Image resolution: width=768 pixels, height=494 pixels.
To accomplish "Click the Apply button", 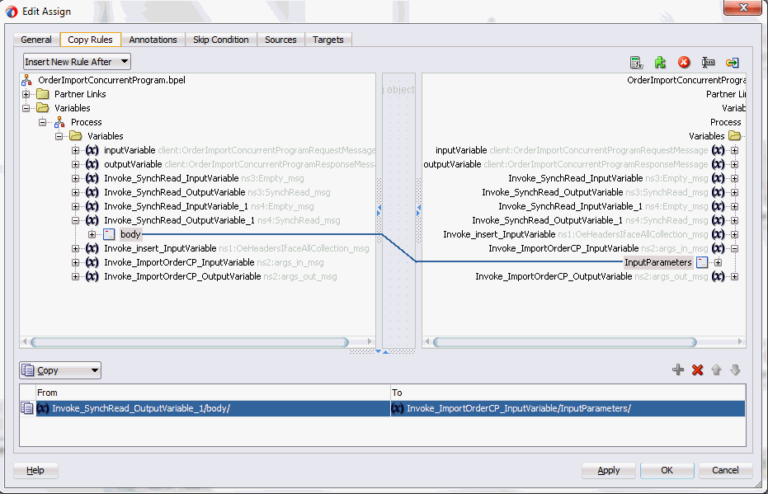I will (608, 470).
